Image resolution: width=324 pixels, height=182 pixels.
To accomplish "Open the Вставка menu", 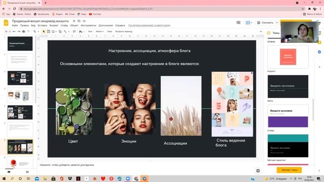I will pyautogui.click(x=43, y=25).
